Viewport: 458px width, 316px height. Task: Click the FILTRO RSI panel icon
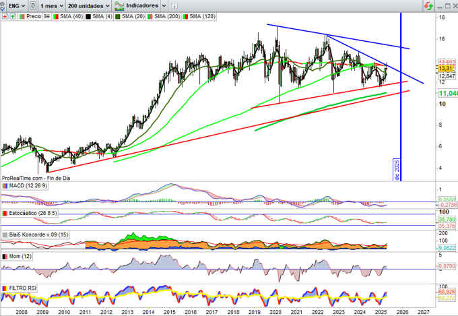(5, 288)
